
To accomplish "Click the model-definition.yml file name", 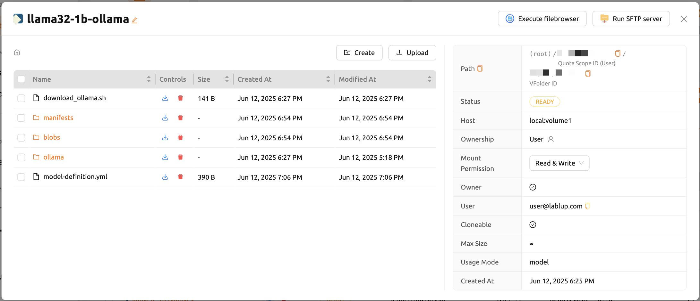I will pos(75,176).
